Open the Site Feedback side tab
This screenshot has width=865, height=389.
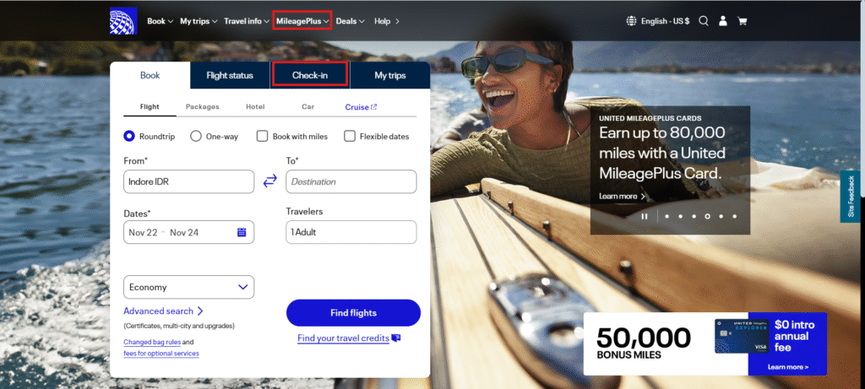pyautogui.click(x=851, y=196)
